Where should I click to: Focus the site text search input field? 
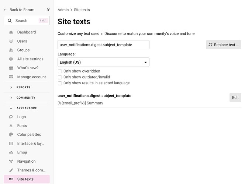[103, 45]
